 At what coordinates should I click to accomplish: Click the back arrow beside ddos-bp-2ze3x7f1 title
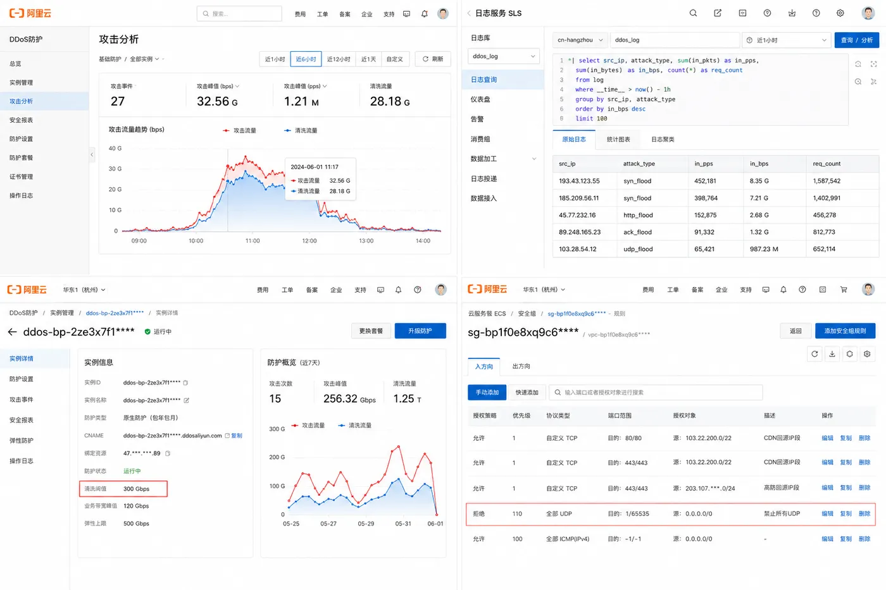point(12,331)
